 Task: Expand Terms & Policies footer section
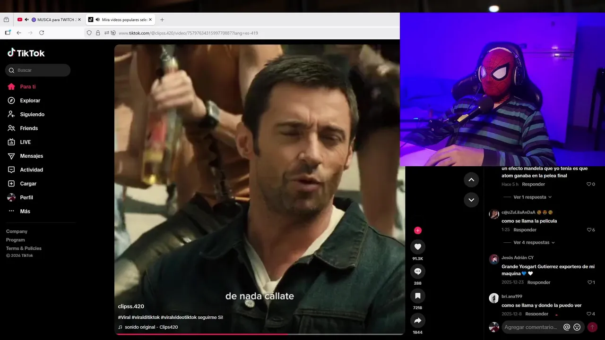[24, 248]
